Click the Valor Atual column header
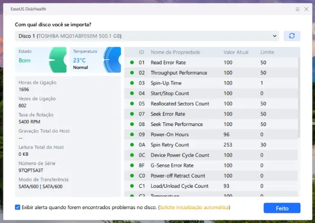315x223 pixels. tap(236, 52)
